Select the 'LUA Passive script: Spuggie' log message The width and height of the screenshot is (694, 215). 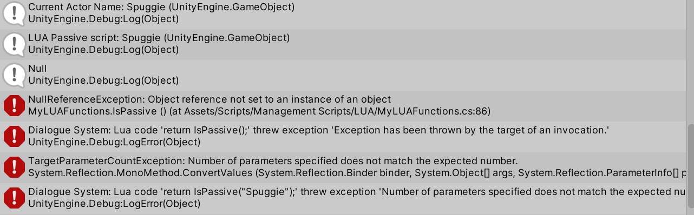click(x=159, y=38)
